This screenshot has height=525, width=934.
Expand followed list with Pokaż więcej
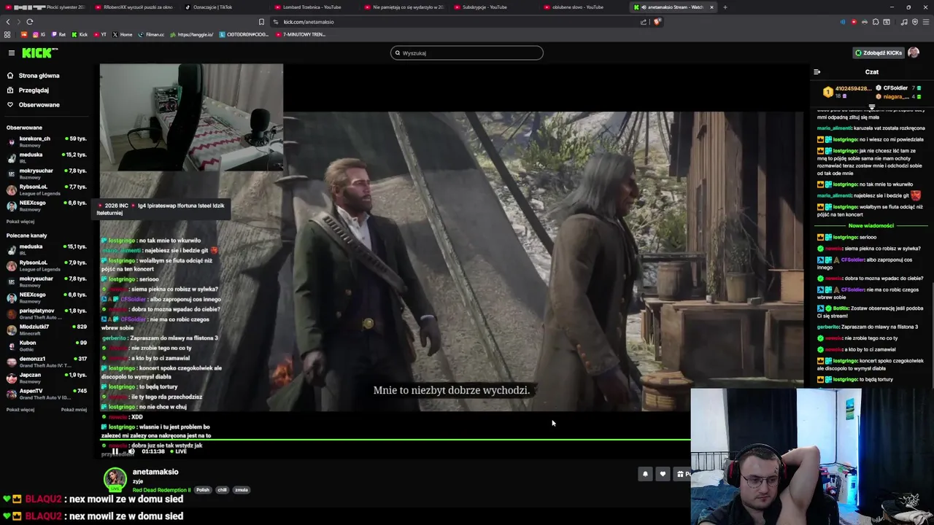coord(20,222)
